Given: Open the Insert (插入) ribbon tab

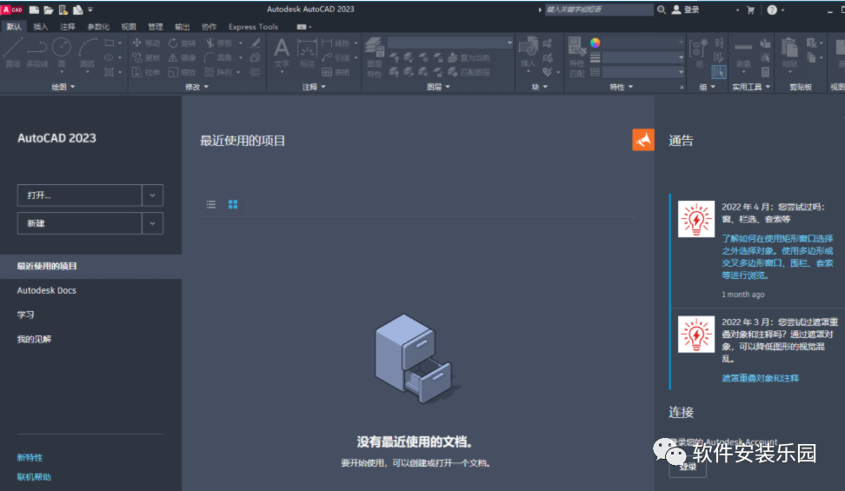Looking at the screenshot, I should tap(40, 26).
